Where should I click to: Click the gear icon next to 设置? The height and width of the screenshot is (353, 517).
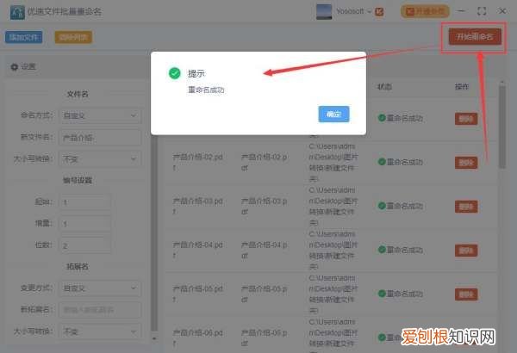click(14, 67)
